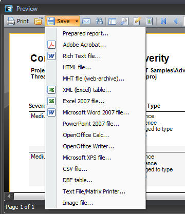Click the Save button floppy icon

click(x=51, y=21)
